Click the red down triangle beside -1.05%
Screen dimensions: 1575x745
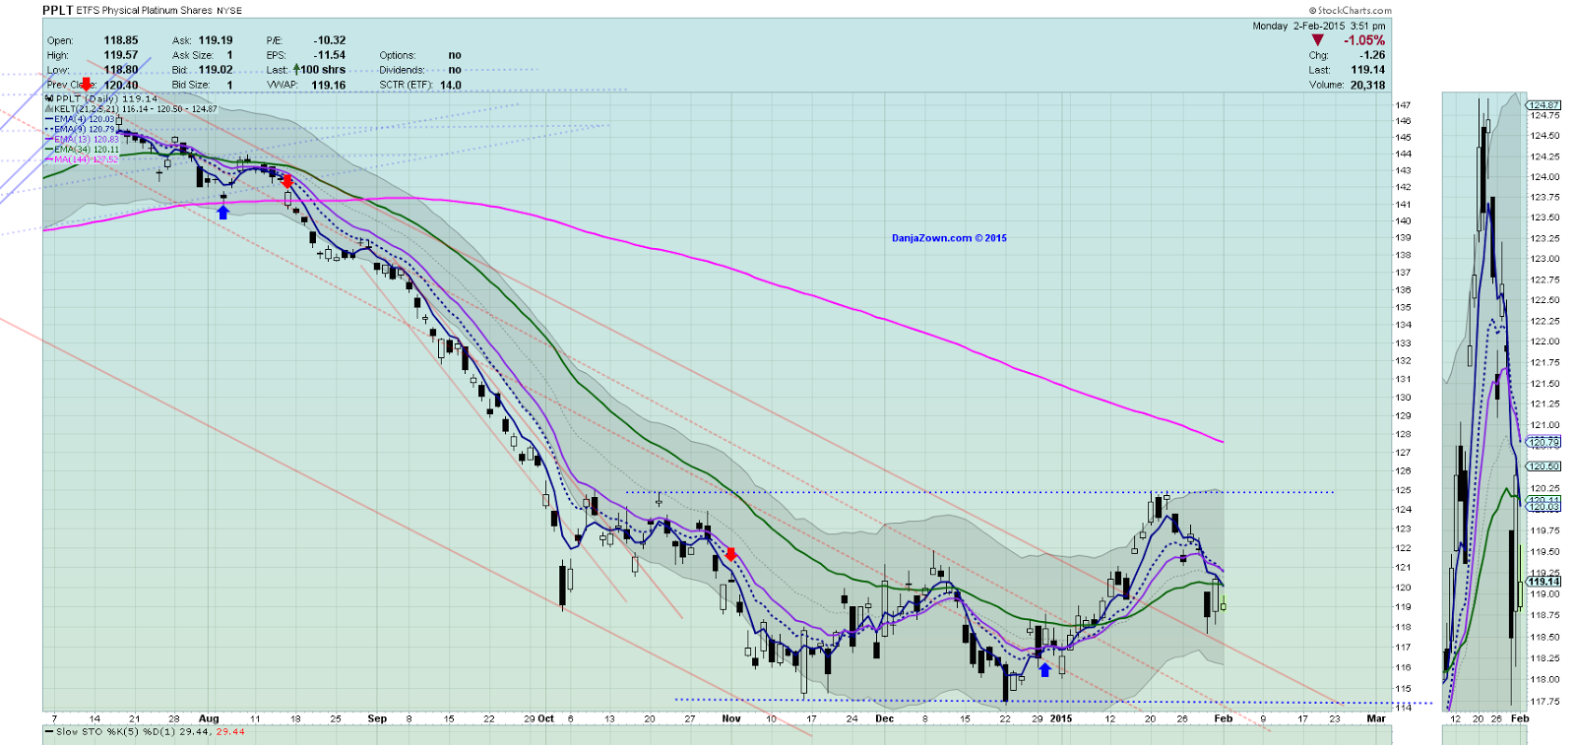[1318, 40]
